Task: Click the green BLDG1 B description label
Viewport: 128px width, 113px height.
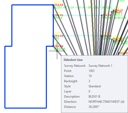Action: coord(60,49)
